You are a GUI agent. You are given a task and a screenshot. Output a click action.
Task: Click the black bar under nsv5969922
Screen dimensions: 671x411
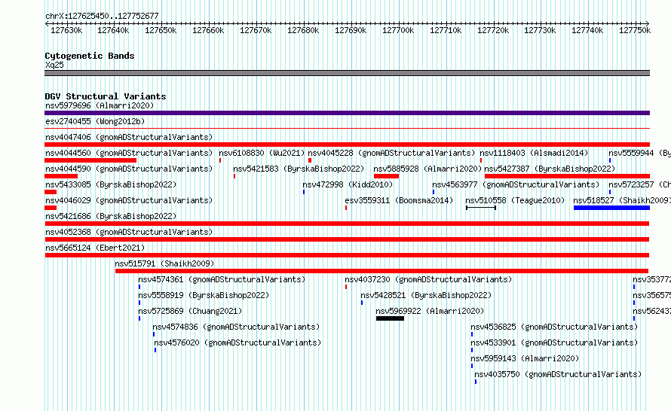[x=390, y=318]
